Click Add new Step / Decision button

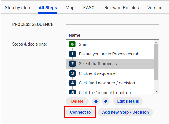tap(125, 112)
